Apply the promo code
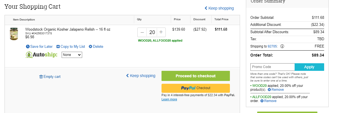 [309, 67]
